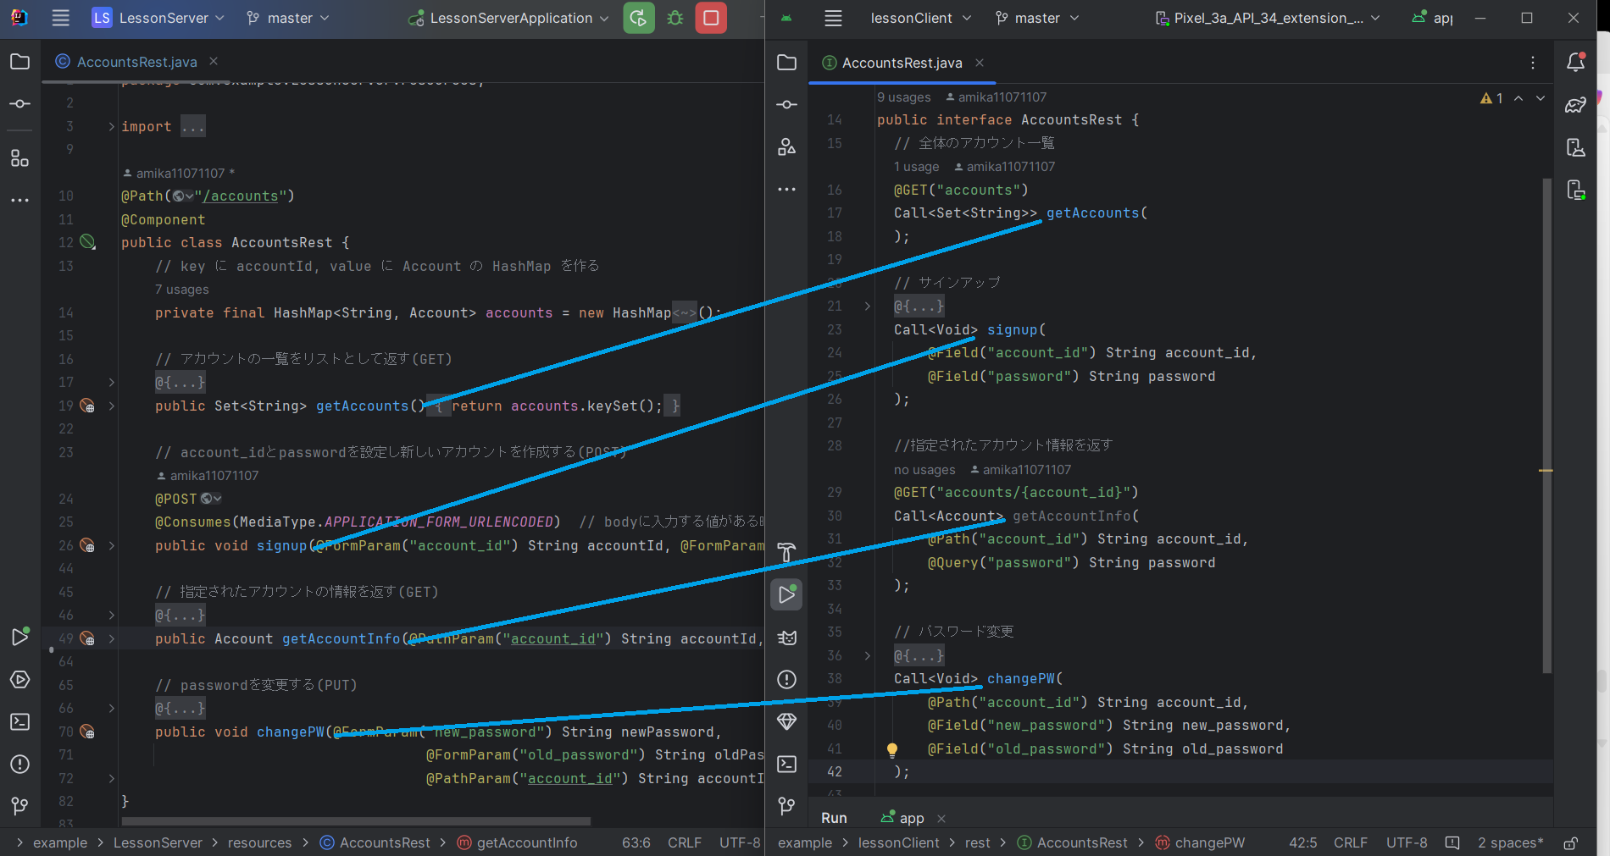Close the app tab in Run panel

click(941, 819)
